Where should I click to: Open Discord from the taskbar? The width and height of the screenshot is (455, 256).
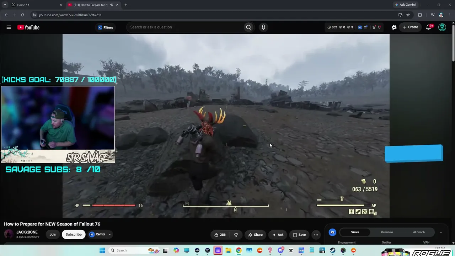coord(280,250)
